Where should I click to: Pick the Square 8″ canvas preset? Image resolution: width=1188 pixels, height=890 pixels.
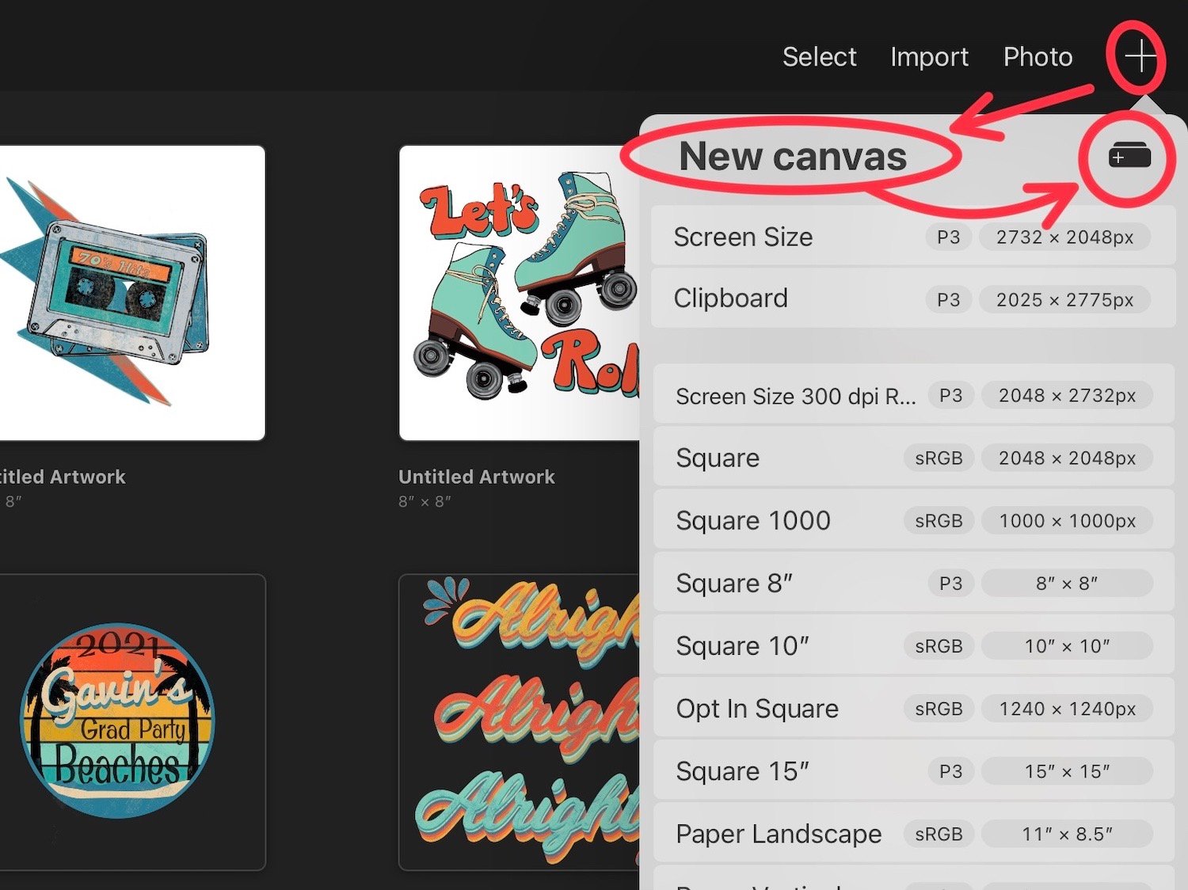pos(911,584)
